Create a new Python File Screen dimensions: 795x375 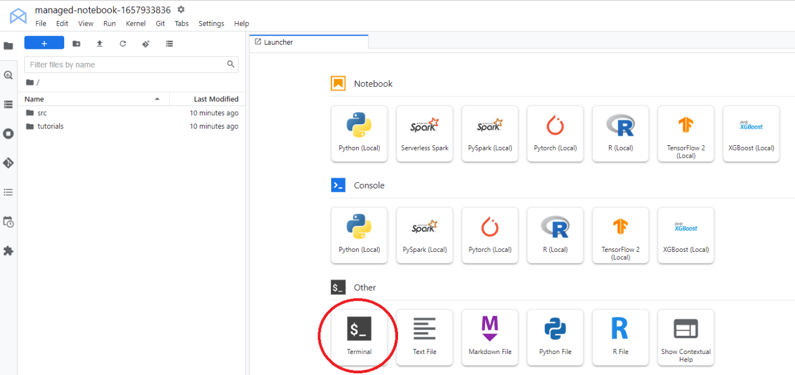pos(555,337)
